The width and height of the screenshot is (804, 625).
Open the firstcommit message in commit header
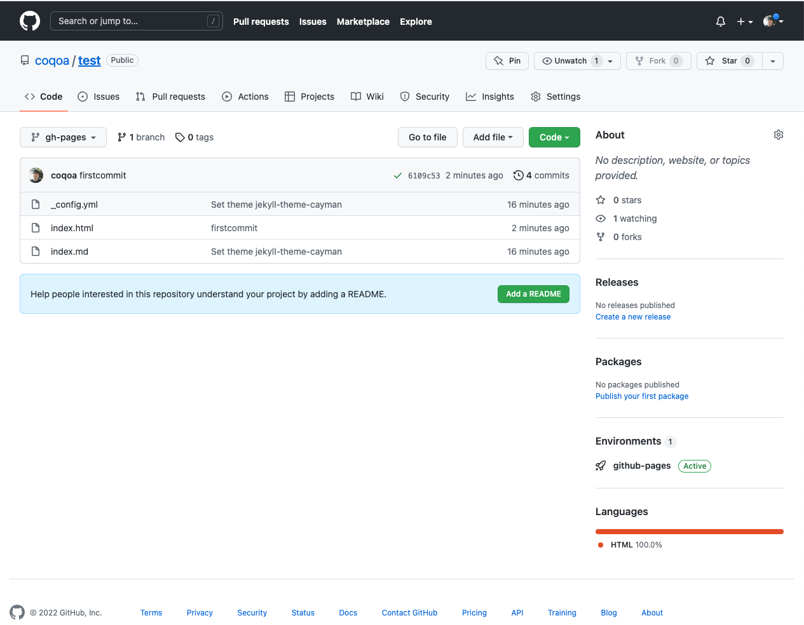[x=103, y=175]
